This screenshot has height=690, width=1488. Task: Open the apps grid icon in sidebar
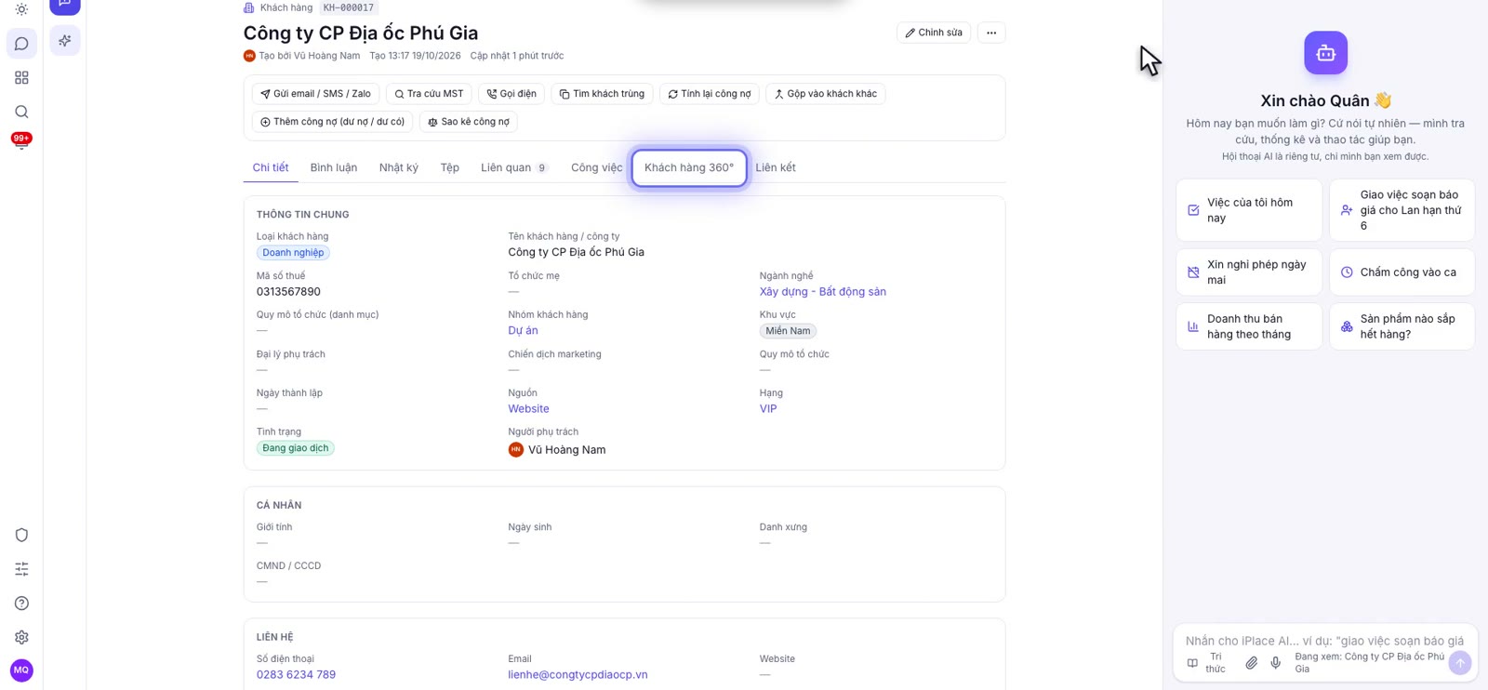click(21, 78)
